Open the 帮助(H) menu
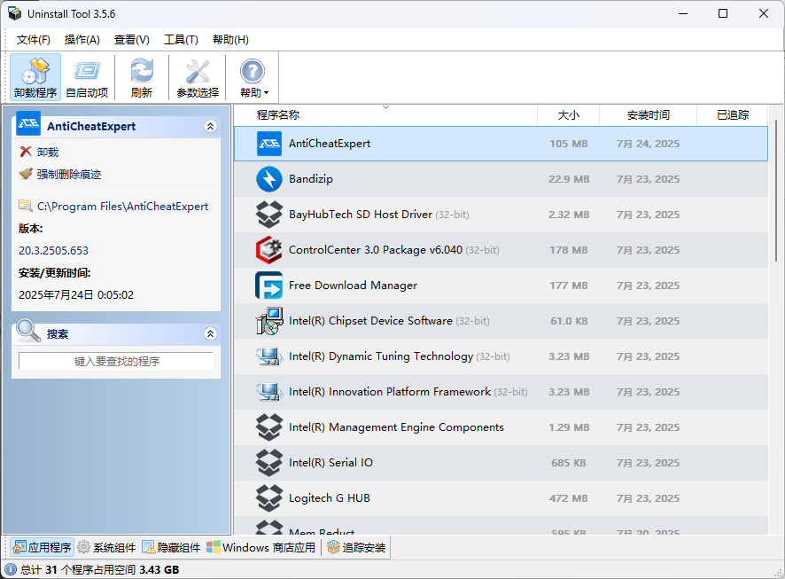 click(230, 40)
